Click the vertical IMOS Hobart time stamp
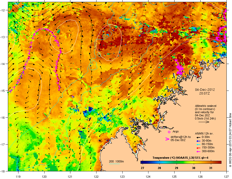The height and width of the screenshot is (179, 232). coord(230,140)
